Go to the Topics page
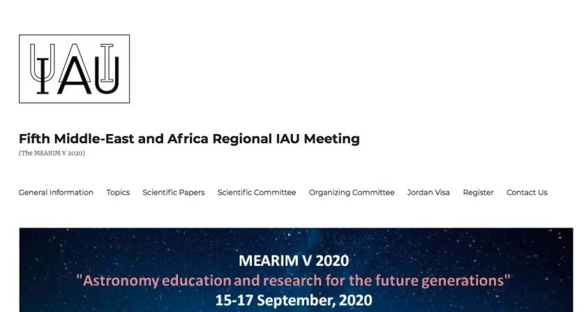Viewport: 586px width, 312px height. click(x=118, y=193)
